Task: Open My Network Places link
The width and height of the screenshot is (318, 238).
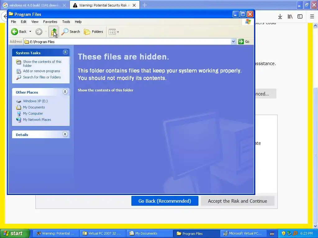Action: click(37, 120)
